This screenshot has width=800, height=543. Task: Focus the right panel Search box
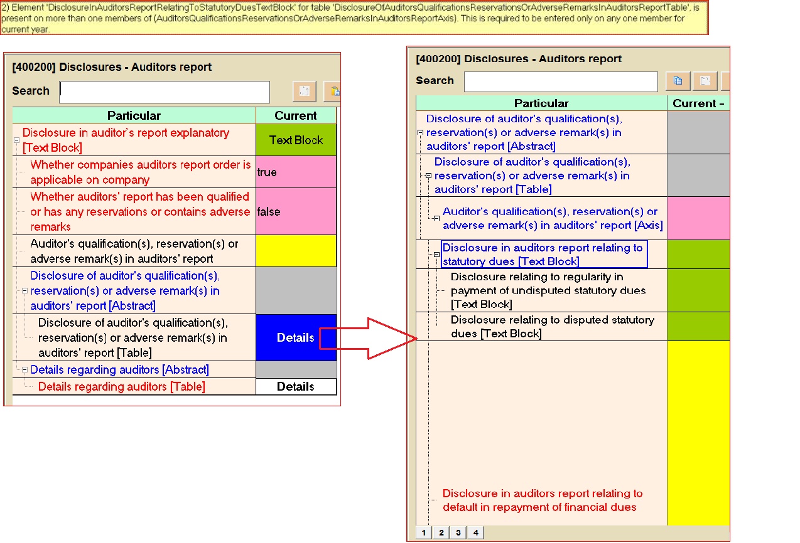[560, 82]
